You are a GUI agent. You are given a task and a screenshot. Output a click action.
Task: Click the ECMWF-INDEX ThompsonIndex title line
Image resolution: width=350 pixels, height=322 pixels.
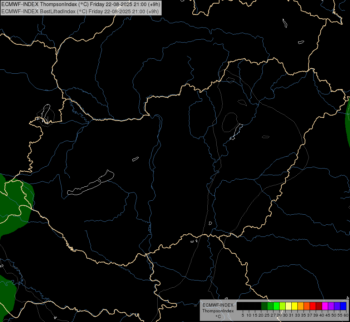tap(80, 4)
